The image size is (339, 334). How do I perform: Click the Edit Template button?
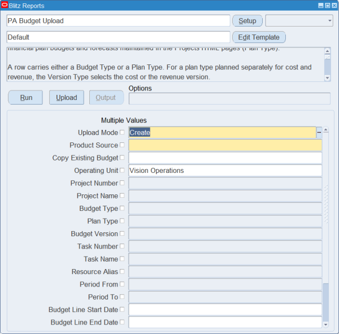pyautogui.click(x=259, y=37)
